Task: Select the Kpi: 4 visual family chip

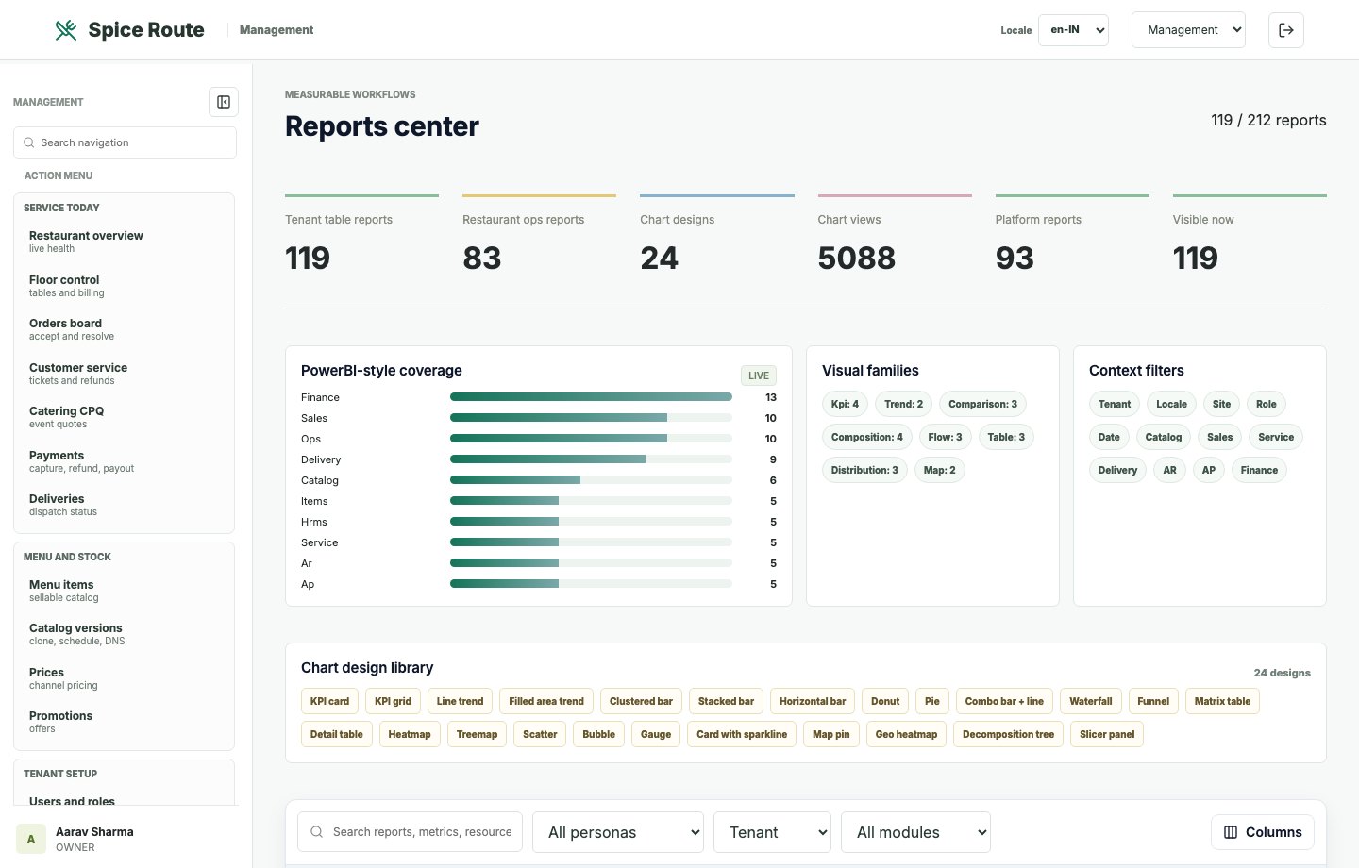Action: [x=845, y=404]
